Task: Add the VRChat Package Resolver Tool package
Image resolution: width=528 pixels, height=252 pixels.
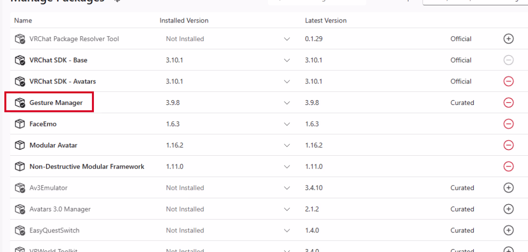Action: (508, 39)
